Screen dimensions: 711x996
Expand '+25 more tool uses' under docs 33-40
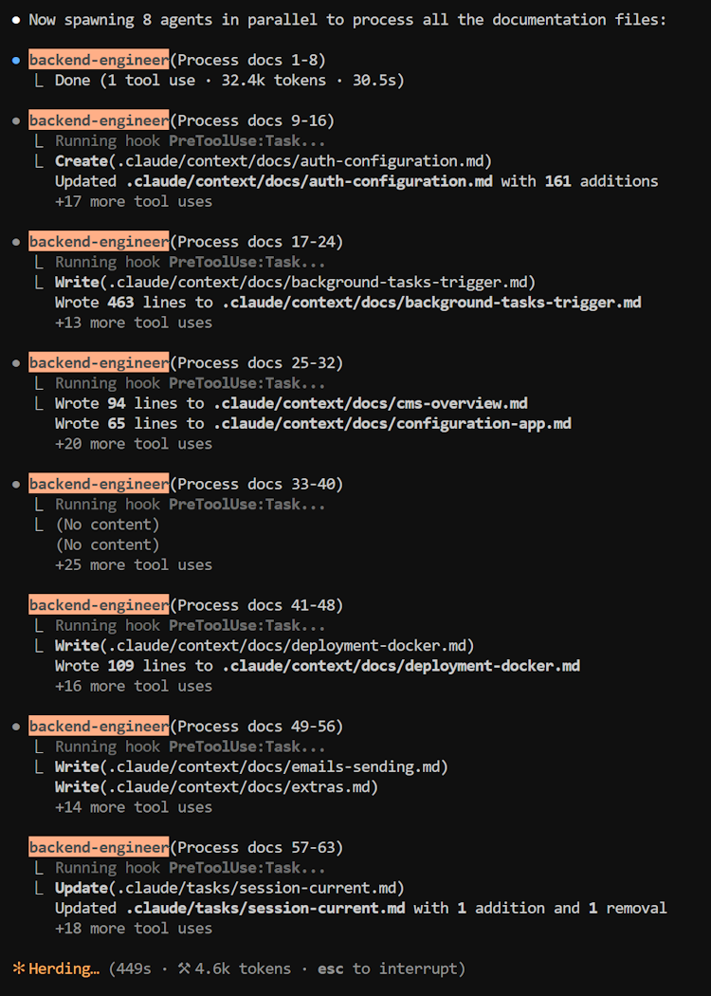coord(134,564)
